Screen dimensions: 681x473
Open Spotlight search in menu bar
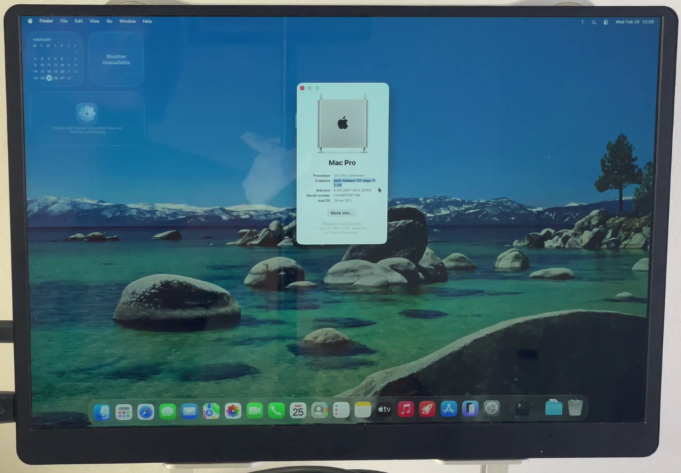tap(594, 22)
